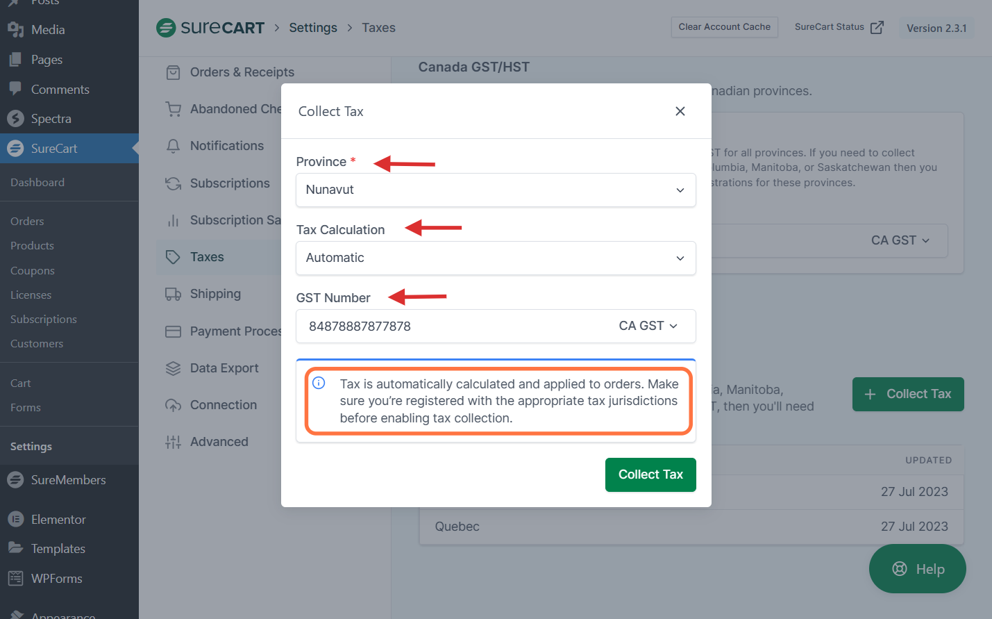
Task: Click the Orders & Receipts bag icon
Action: (173, 72)
